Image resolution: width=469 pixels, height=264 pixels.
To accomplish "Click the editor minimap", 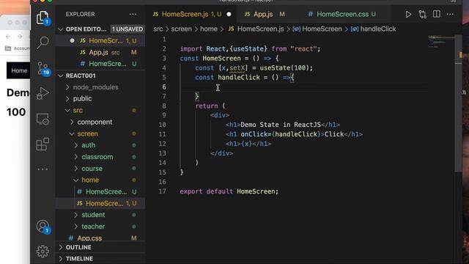I will click(441, 42).
